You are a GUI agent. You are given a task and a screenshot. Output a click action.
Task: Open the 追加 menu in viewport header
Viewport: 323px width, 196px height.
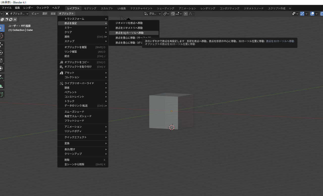click(x=53, y=14)
